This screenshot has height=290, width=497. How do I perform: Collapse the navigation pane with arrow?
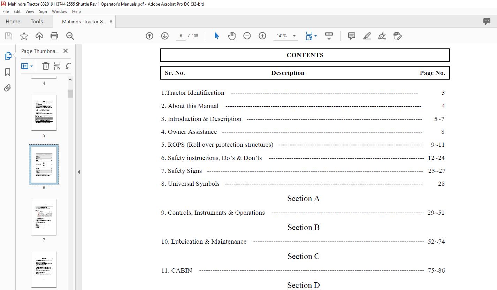click(79, 172)
